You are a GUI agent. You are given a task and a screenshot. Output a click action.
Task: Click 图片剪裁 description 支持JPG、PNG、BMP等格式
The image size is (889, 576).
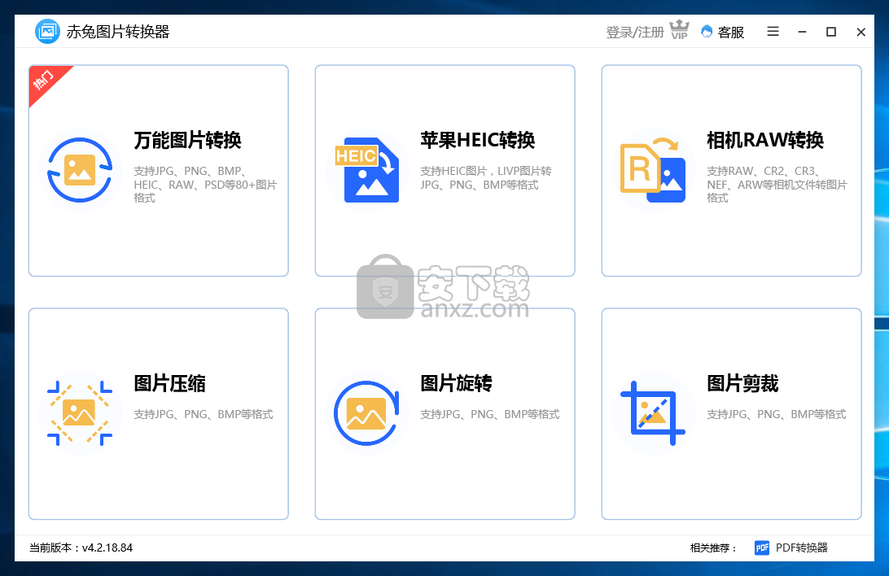(x=777, y=415)
